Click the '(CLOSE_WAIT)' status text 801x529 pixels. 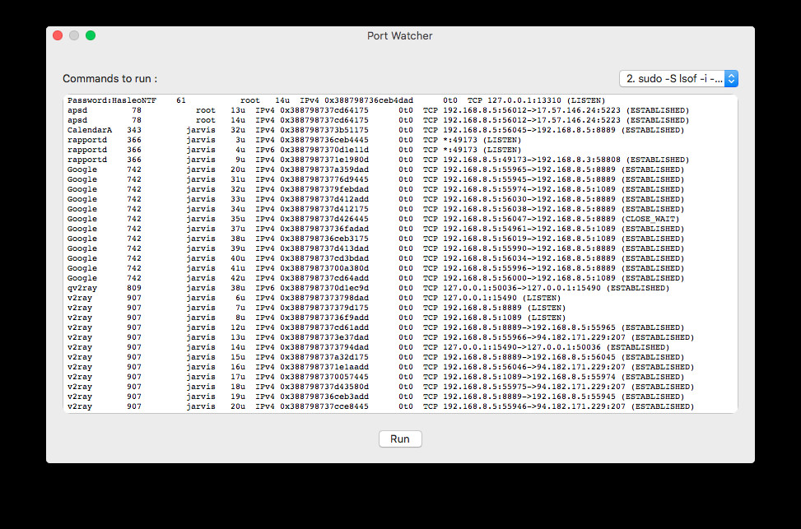pyautogui.click(x=650, y=219)
